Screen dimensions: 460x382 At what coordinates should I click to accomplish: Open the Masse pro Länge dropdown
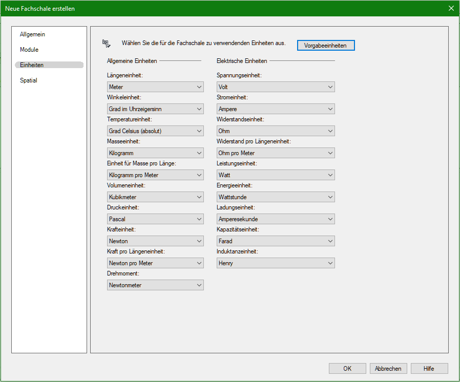(155, 175)
